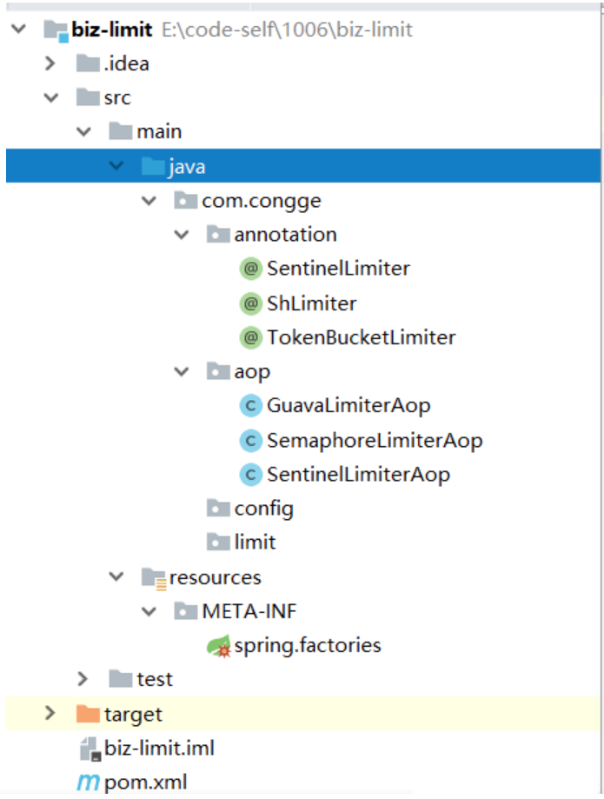Collapse the annotation package
The width and height of the screenshot is (604, 799).
[x=182, y=234]
